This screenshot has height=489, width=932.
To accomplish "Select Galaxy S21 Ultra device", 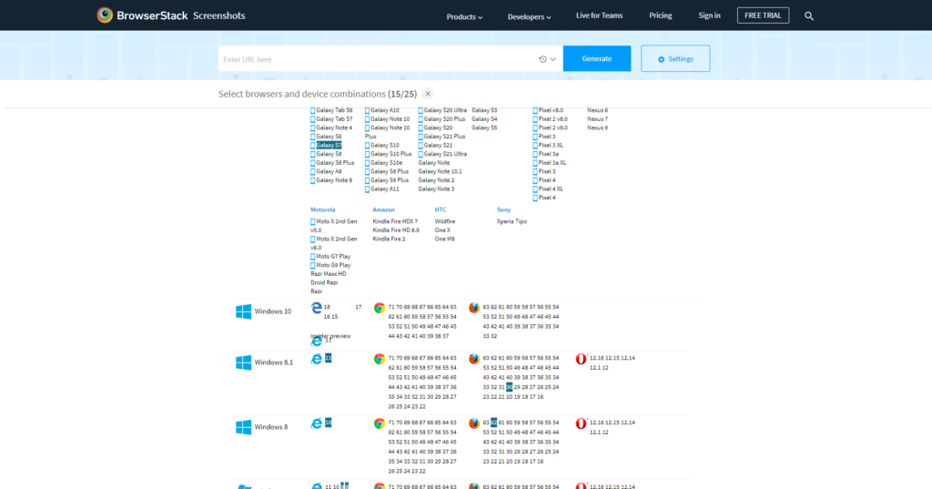I will coord(445,154).
